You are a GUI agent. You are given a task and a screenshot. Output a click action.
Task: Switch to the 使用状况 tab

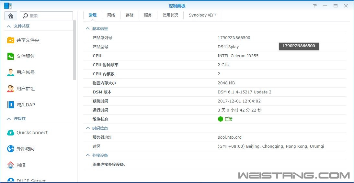pyautogui.click(x=170, y=15)
